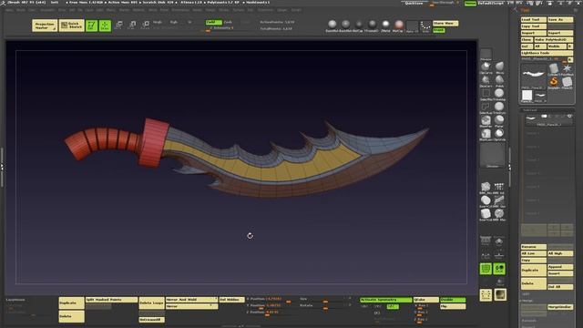Choose the SelectRect brush icon
This screenshot has width=583, height=328.
[x=486, y=93]
